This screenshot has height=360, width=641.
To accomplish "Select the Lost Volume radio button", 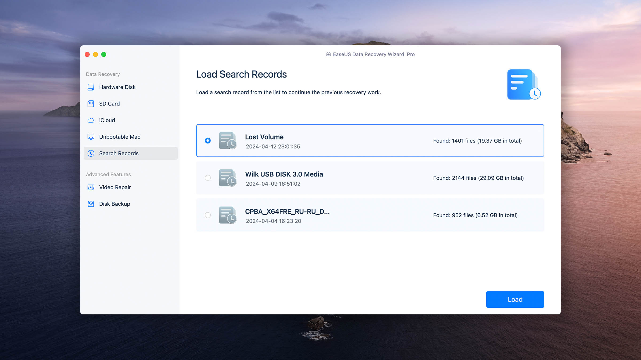I will pos(208,141).
